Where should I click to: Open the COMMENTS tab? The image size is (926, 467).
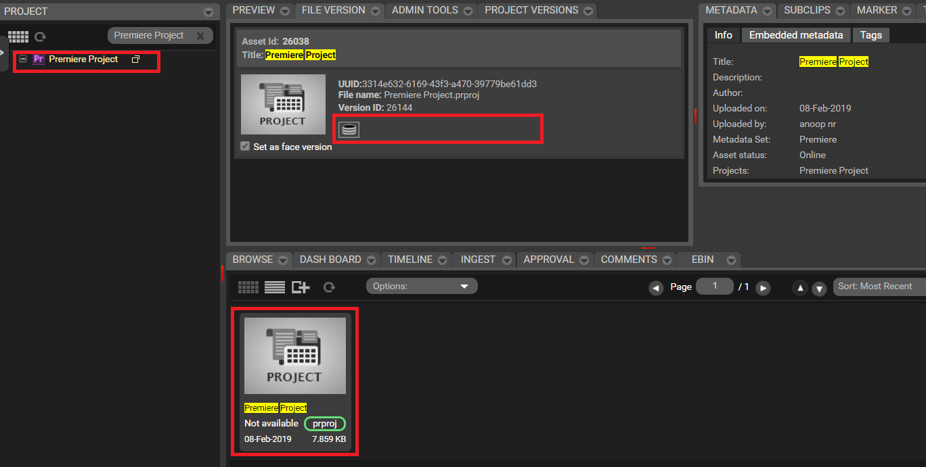pyautogui.click(x=629, y=260)
